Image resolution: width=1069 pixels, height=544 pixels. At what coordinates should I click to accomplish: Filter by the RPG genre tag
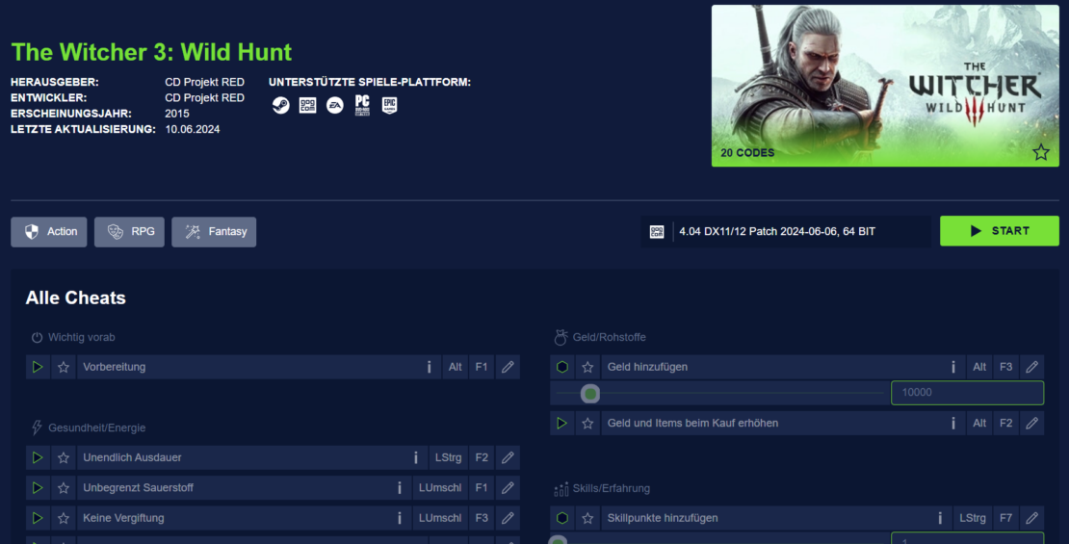pyautogui.click(x=130, y=232)
